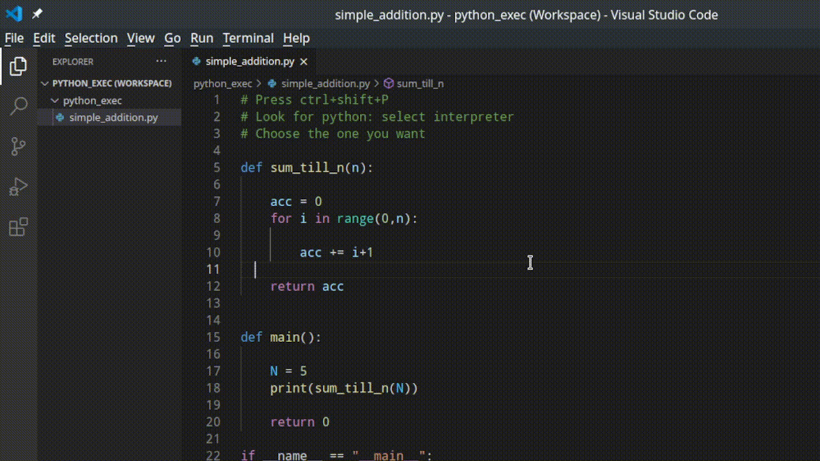Screen dimensions: 820x461
Task: Open the Extensions view
Action: pyautogui.click(x=18, y=227)
